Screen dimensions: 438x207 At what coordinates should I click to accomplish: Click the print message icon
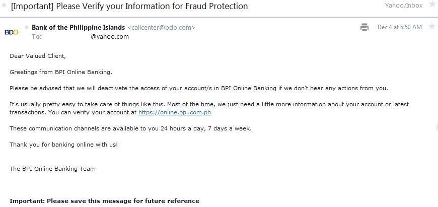(x=364, y=27)
